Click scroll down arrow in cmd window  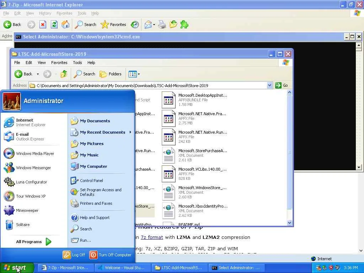point(359,167)
